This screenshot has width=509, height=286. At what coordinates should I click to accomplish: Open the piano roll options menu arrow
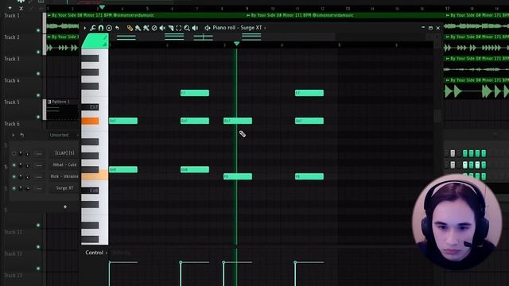coord(85,29)
